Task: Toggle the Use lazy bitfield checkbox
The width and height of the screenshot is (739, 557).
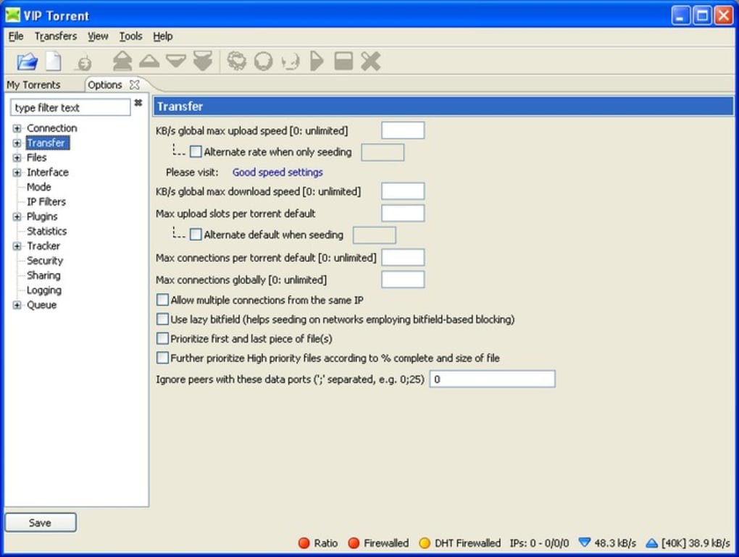Action: point(163,319)
